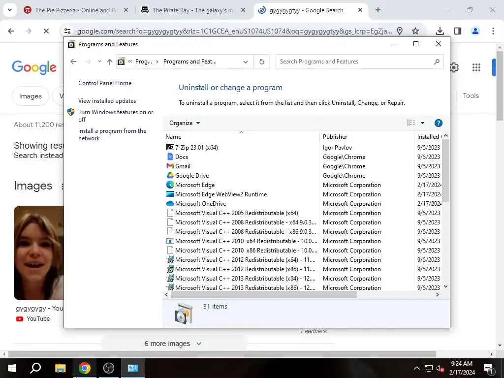The height and width of the screenshot is (378, 504).
Task: Click the Google Drive icon in list
Action: (170, 175)
